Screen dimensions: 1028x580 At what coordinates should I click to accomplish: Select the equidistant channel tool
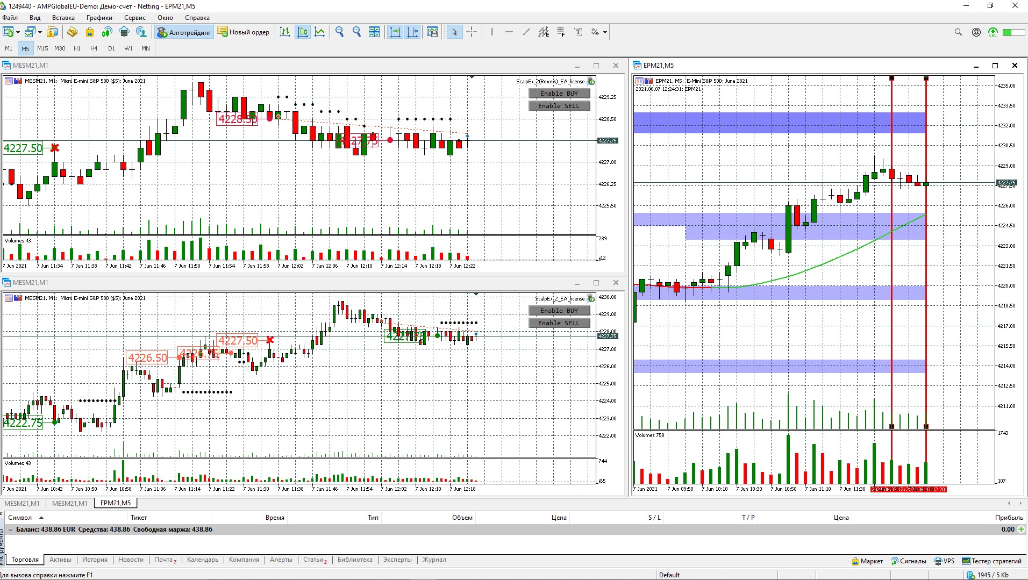[x=544, y=32]
